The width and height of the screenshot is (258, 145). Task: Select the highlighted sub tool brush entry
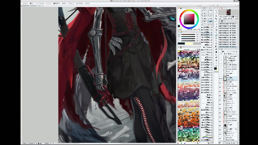point(207,35)
